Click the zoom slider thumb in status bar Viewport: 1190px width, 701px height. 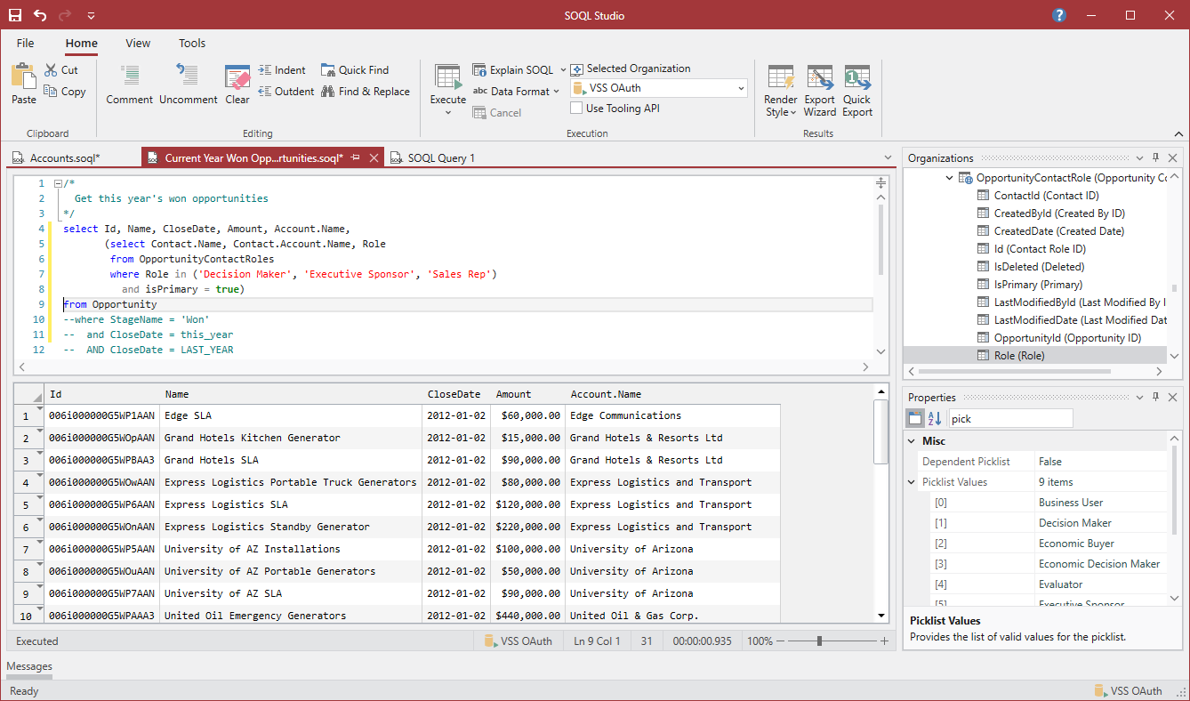(819, 641)
